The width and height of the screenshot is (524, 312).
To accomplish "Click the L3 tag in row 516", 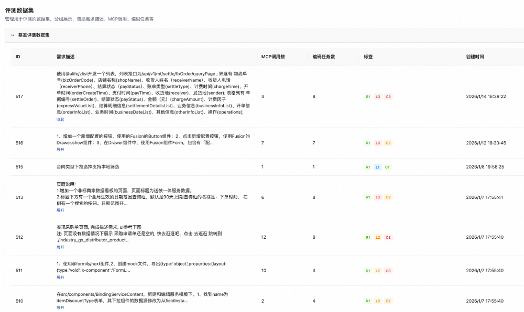I will click(378, 143).
